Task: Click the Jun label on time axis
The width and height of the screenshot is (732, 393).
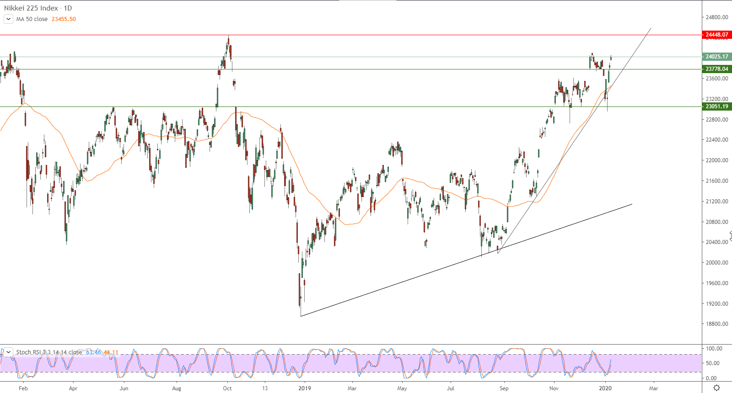Action: pos(124,388)
